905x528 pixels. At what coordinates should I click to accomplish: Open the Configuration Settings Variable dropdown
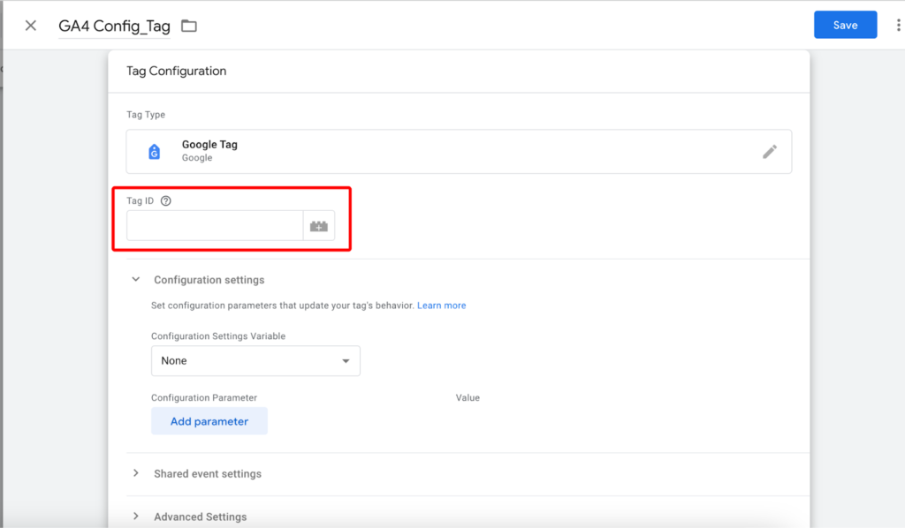[255, 361]
